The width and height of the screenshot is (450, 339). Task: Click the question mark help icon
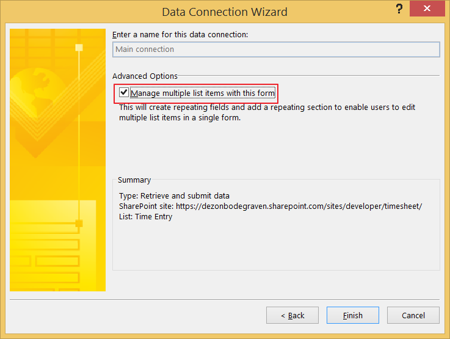point(399,9)
